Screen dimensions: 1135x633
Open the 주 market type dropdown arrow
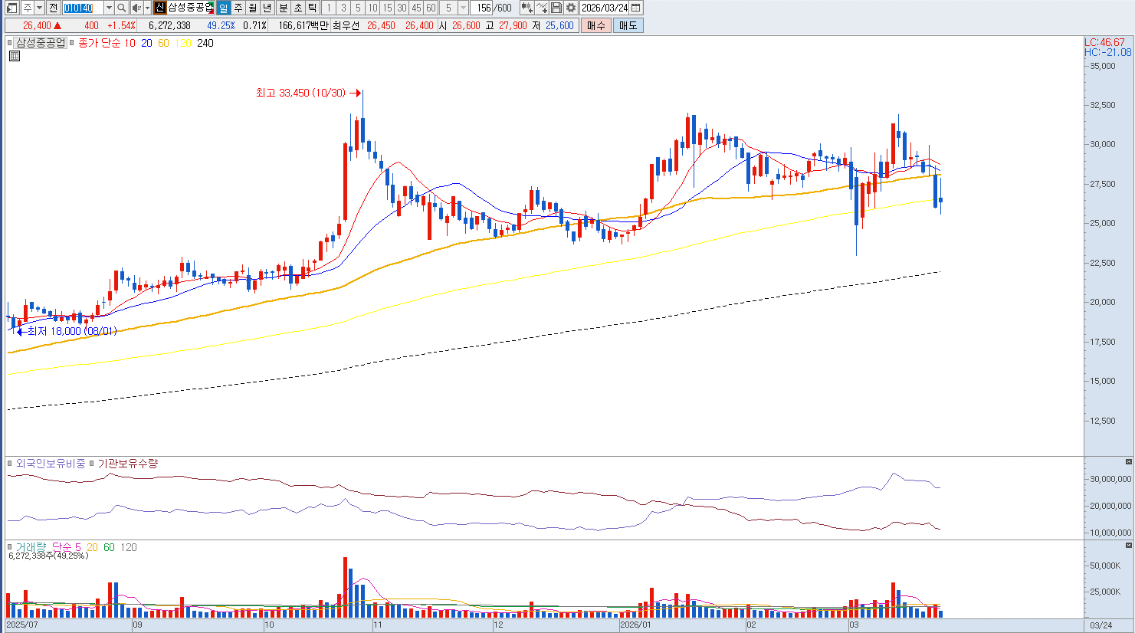pyautogui.click(x=39, y=8)
